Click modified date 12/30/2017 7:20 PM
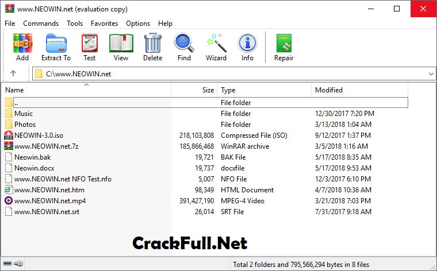Screen dimensions: 437x271 point(344,114)
